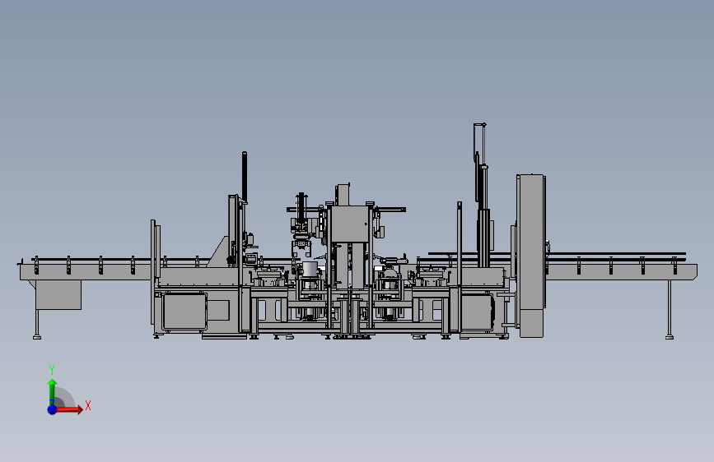Click the blue Z axis ball of the triad
Screen dimensions: 714x462
(x=53, y=409)
